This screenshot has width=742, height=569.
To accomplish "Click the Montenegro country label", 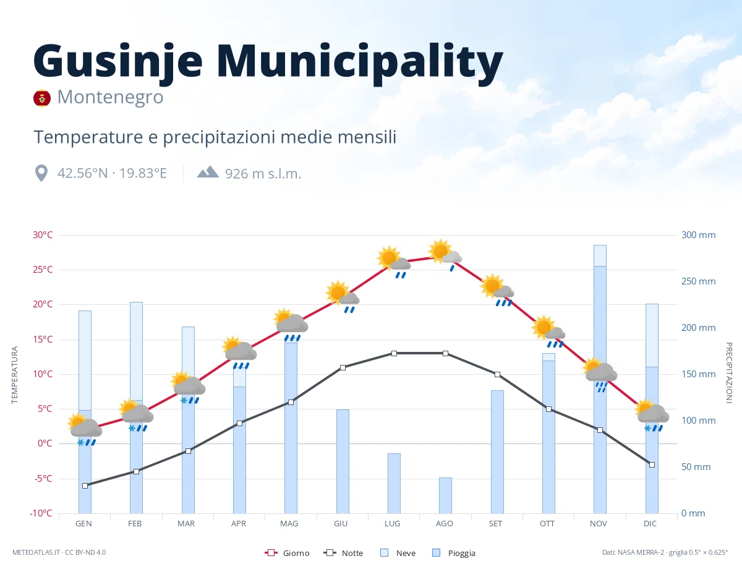I will pyautogui.click(x=110, y=97).
